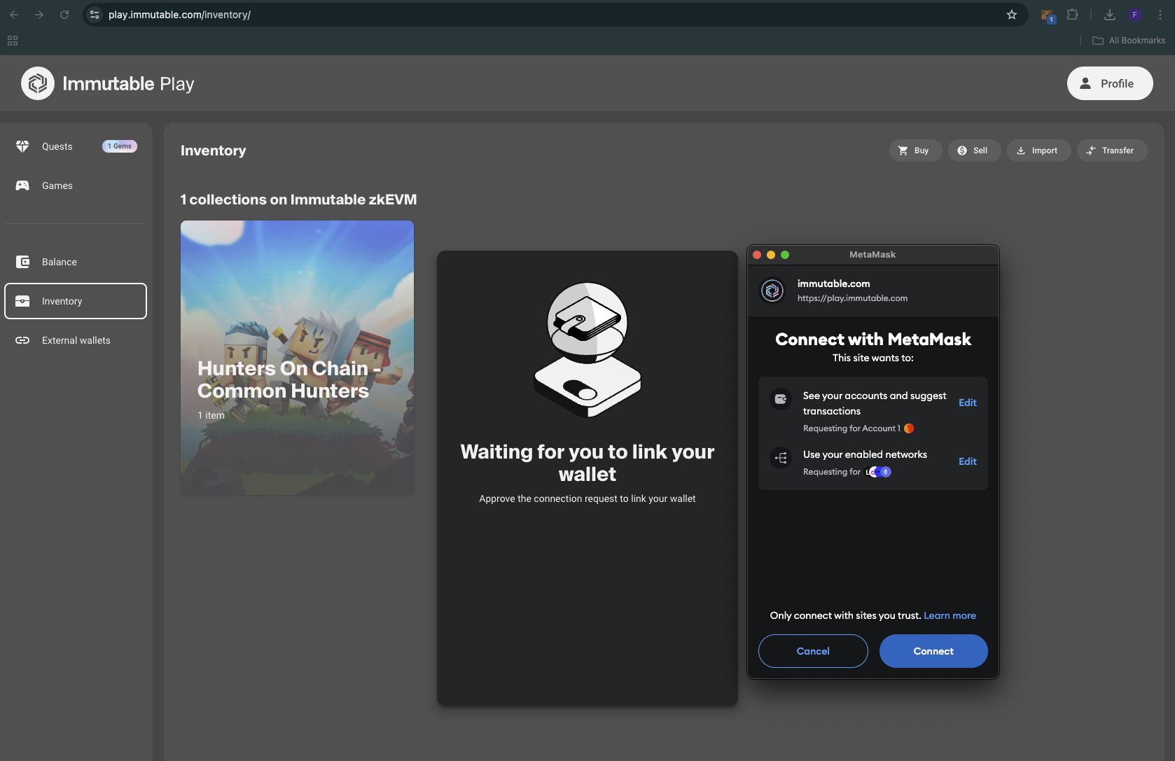Screen dimensions: 1175x761
Task: Edit accounts permission in MetaMask
Action: pyautogui.click(x=967, y=403)
